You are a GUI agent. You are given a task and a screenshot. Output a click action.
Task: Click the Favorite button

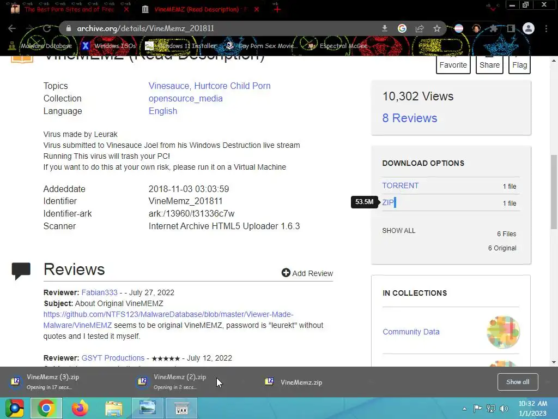pos(453,65)
